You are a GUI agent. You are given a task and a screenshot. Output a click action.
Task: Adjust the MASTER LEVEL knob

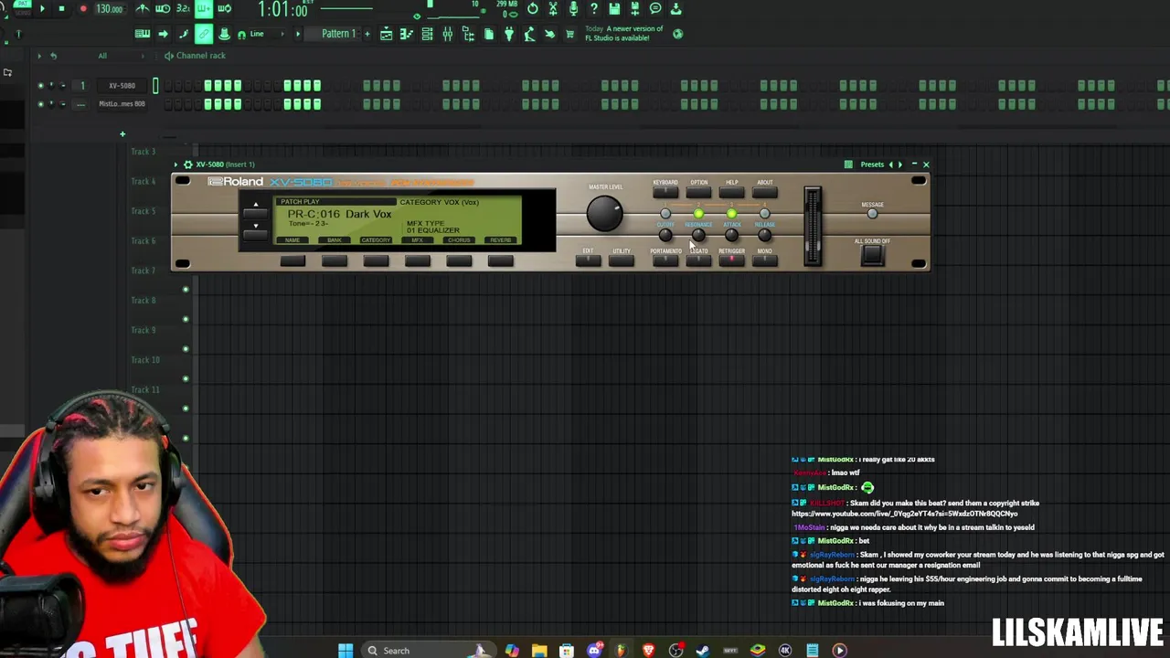(604, 214)
